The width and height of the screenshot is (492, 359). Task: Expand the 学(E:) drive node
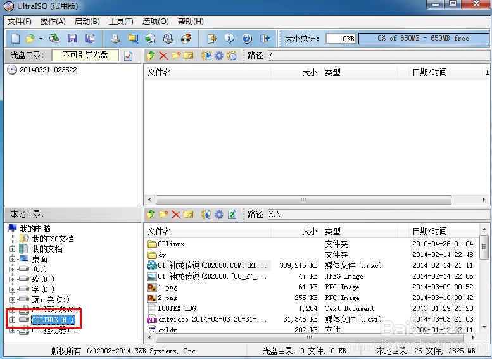pos(12,289)
